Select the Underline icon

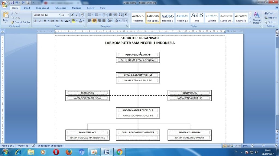click(x=44, y=20)
